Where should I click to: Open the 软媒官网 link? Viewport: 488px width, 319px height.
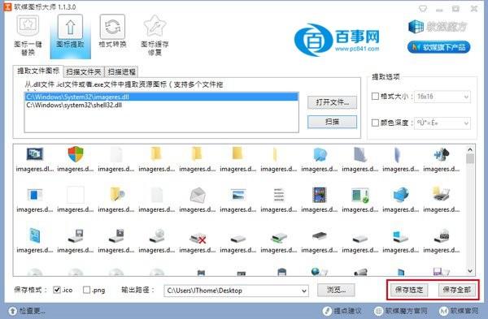coord(459,311)
